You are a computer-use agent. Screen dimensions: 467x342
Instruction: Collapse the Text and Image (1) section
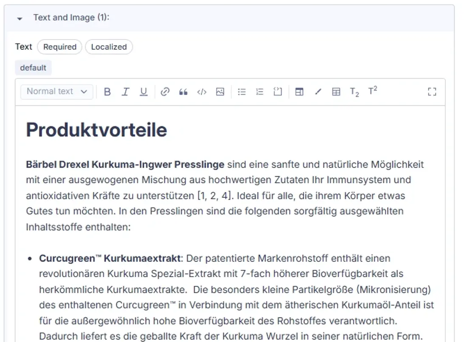coord(20,19)
